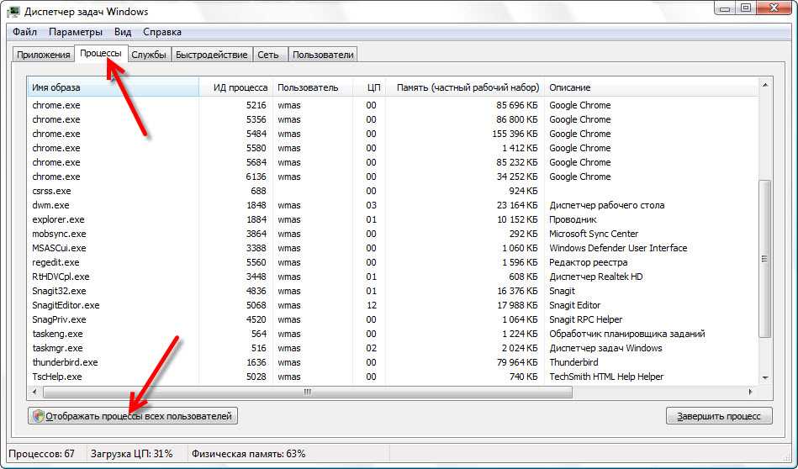Click the vertical scrollbar up arrow
798x469 pixels.
coord(765,85)
